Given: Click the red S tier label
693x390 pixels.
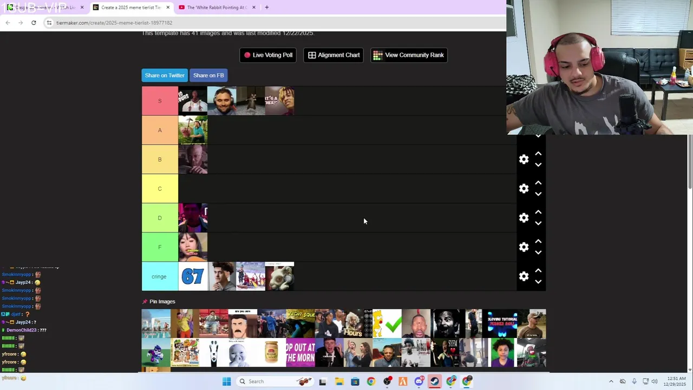Looking at the screenshot, I should click(160, 101).
